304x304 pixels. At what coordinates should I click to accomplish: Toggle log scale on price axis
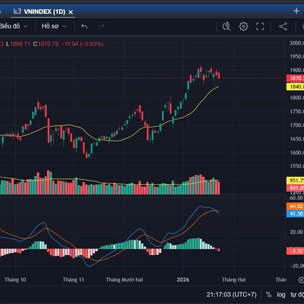click(x=281, y=294)
